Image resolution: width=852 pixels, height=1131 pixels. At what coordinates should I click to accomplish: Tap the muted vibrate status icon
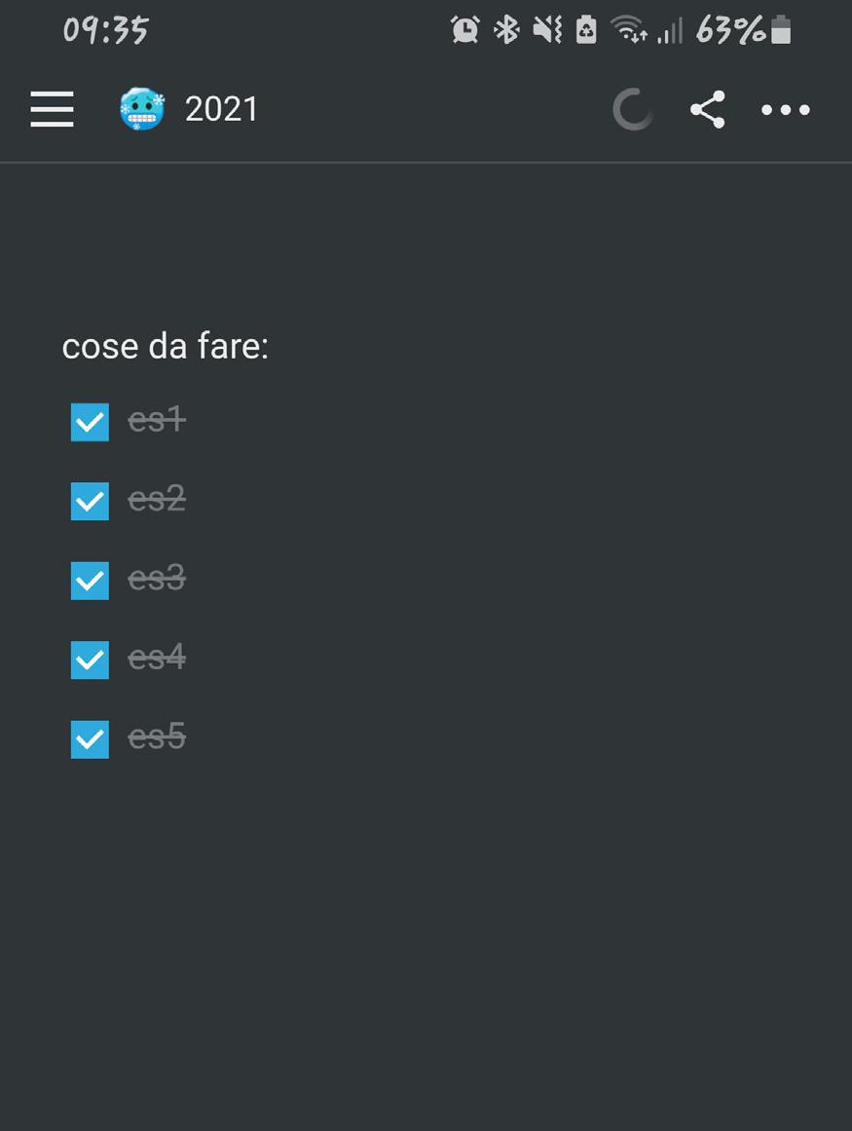point(547,31)
